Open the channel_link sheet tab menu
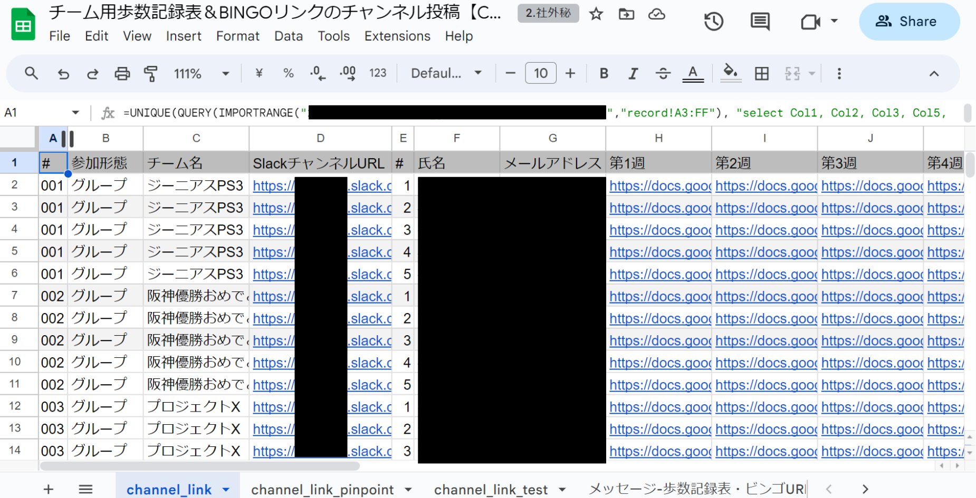The height and width of the screenshot is (498, 976). click(226, 490)
